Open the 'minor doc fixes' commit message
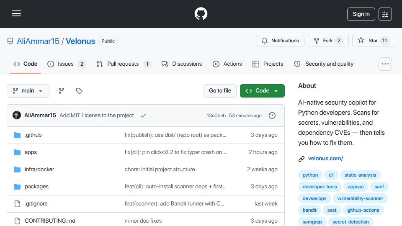The image size is (402, 226). tap(143, 221)
